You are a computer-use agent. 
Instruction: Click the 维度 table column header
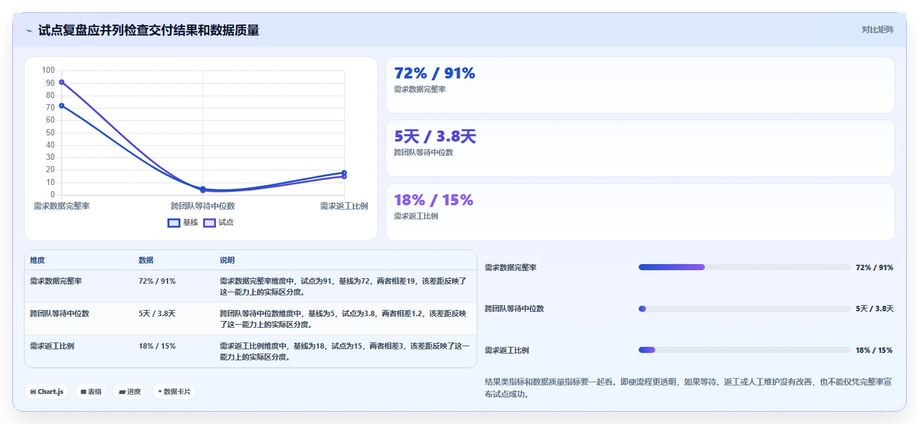pos(37,260)
